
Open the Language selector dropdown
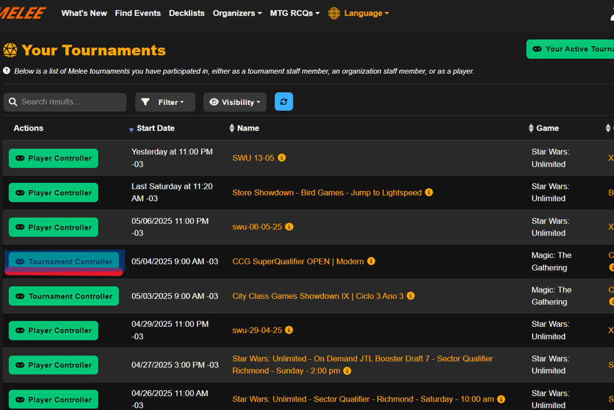[366, 13]
